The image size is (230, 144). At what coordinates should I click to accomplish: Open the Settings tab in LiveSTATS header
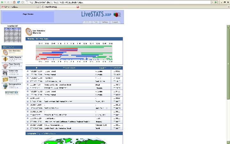105,22
